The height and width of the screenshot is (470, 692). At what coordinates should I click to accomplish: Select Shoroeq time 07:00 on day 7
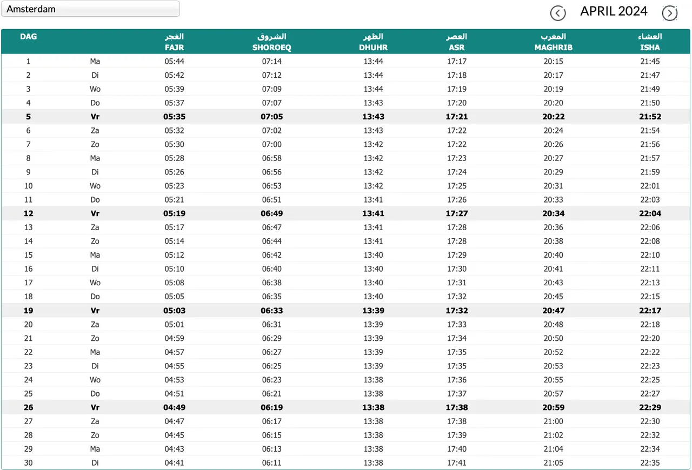[272, 144]
